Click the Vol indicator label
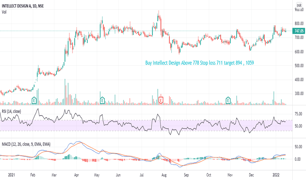The image size is (306, 180). [4, 12]
